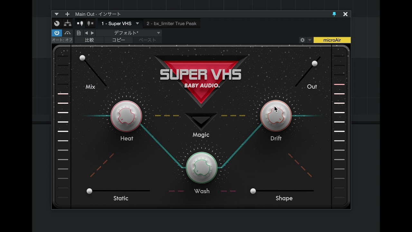The width and height of the screenshot is (412, 232).
Task: Pin the plugin window with pin icon
Action: pos(334,14)
